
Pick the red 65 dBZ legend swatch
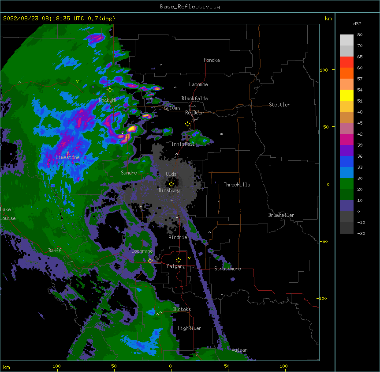[x=346, y=62]
